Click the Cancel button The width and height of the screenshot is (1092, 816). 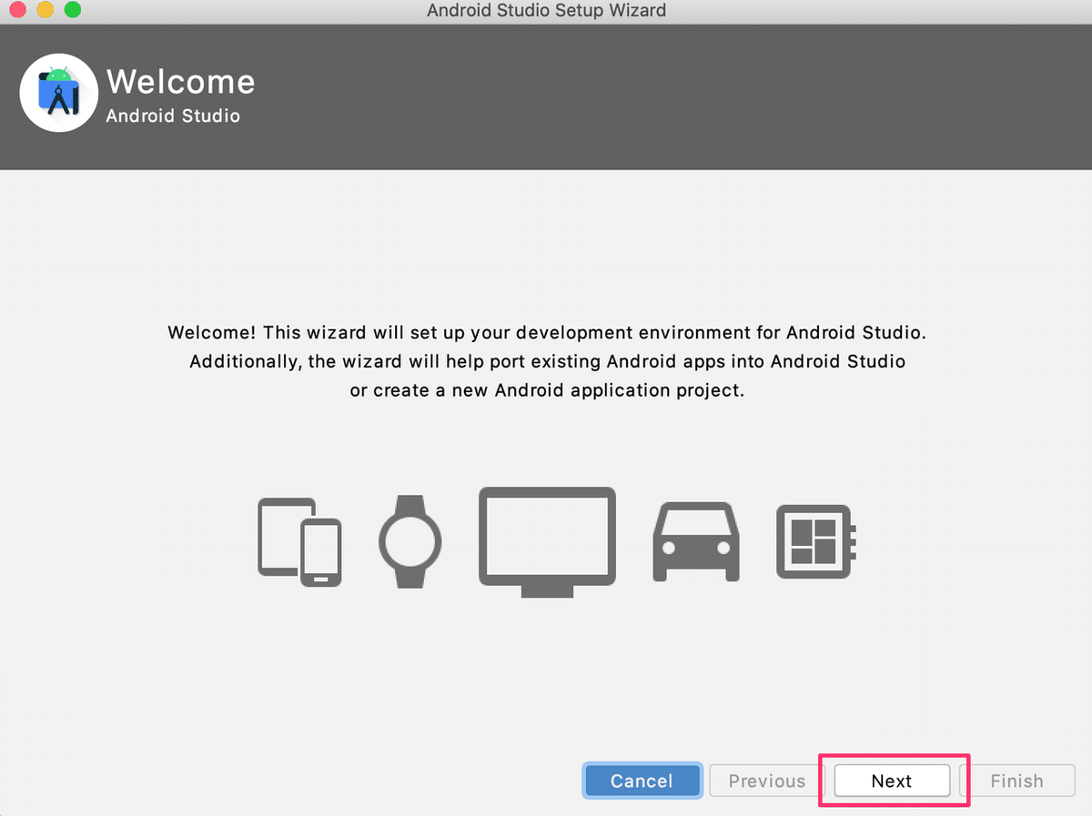pos(642,781)
